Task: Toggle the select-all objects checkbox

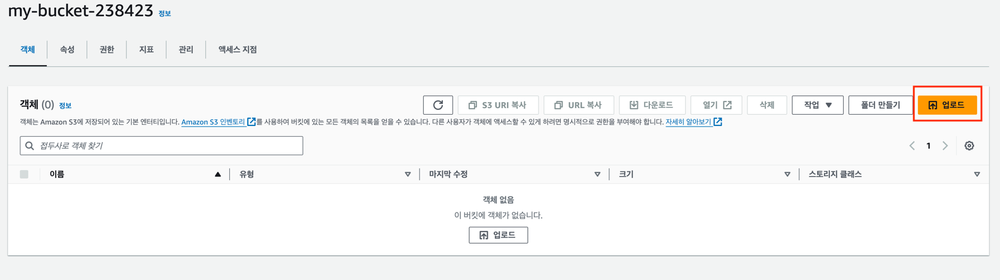Action: point(24,174)
